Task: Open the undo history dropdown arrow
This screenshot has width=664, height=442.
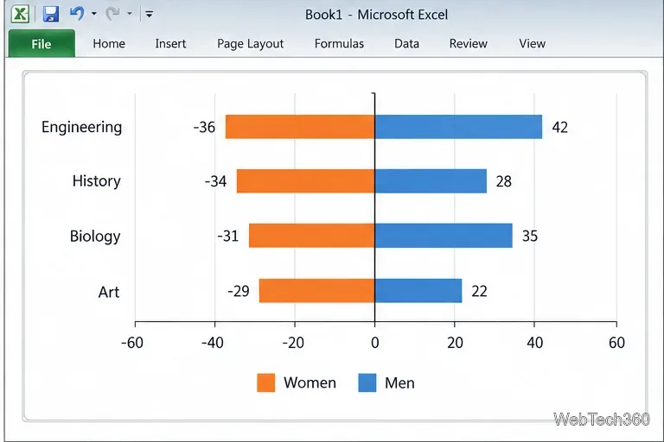Action: pyautogui.click(x=94, y=14)
